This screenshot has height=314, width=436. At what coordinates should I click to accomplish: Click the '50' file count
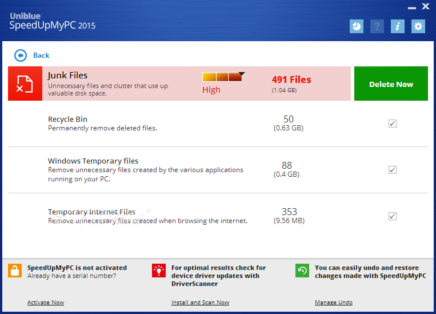tap(289, 119)
